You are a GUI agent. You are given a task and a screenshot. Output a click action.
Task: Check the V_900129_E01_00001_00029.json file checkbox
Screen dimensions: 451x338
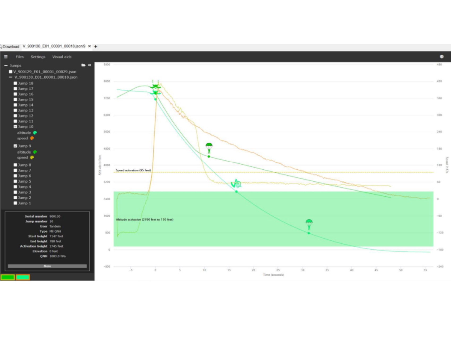click(x=11, y=72)
